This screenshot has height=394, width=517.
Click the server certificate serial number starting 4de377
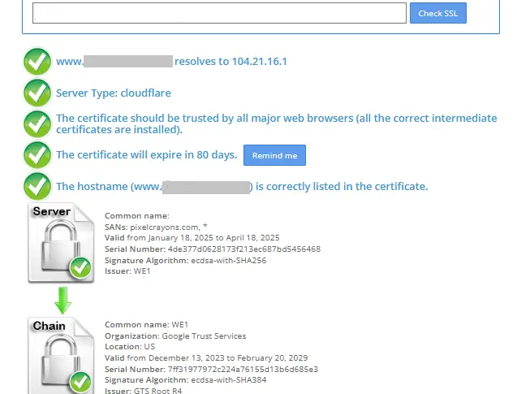(212, 249)
